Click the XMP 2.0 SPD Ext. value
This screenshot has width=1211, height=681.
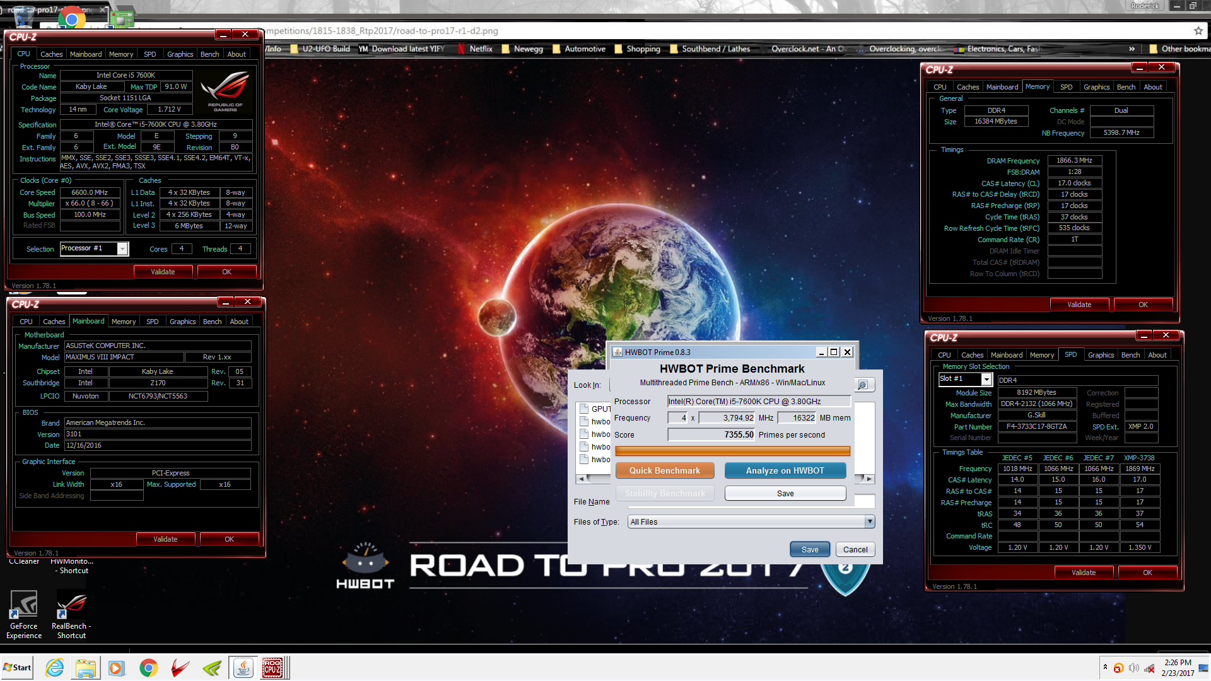[1141, 427]
